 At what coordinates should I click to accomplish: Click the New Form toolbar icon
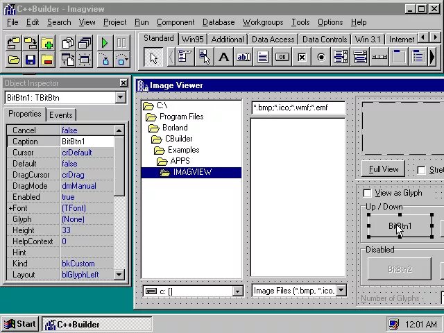85,60
